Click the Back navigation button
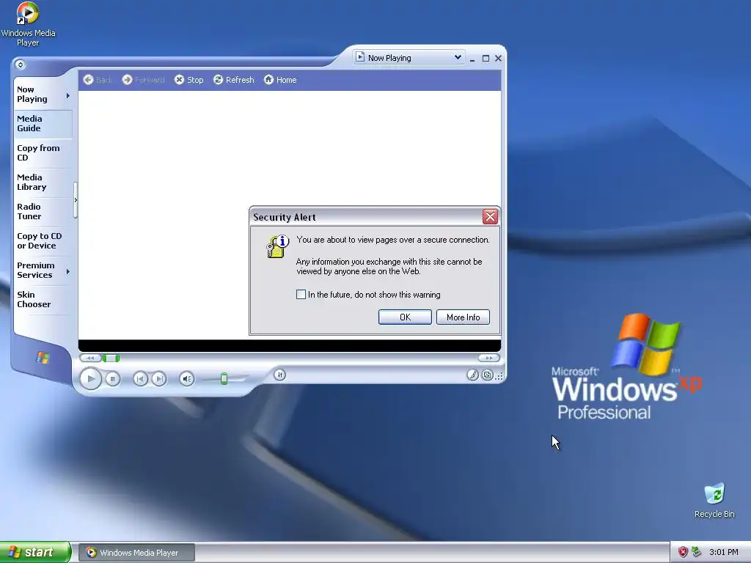751x563 pixels. pyautogui.click(x=98, y=80)
